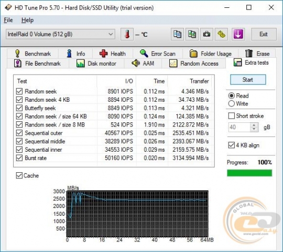The width and height of the screenshot is (283, 252).
Task: Click the cache transfer rate graph
Action: point(137,214)
